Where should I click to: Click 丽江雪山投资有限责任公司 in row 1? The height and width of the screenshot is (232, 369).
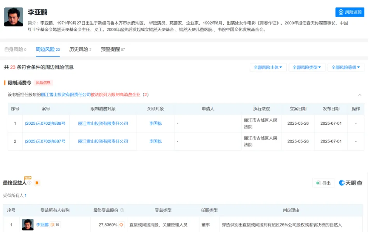point(103,123)
